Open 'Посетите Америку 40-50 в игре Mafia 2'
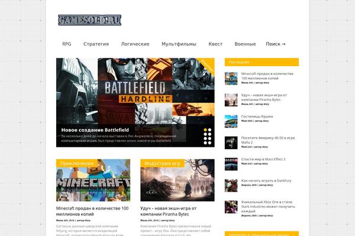Viewport: 355px width, 236px height. point(268,140)
